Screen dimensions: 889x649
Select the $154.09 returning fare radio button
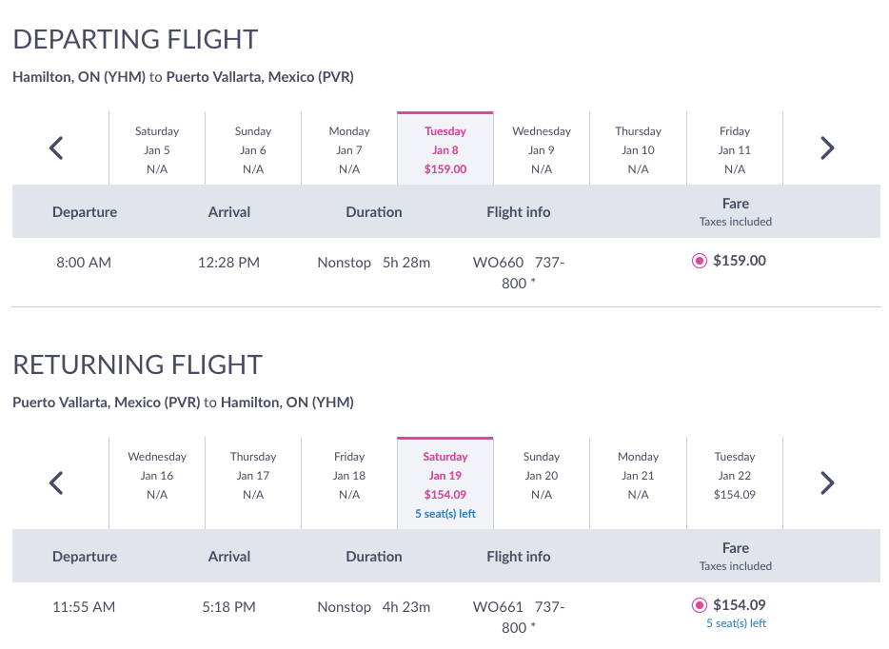pos(699,605)
